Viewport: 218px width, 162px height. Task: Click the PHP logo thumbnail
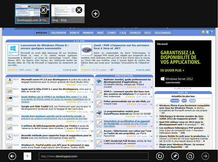(x=86, y=50)
